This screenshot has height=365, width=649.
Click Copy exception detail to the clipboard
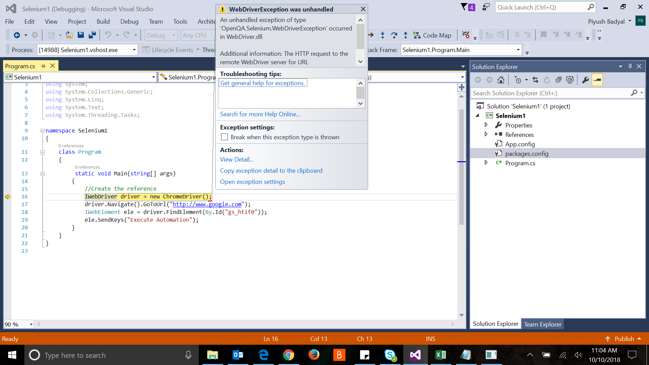point(271,171)
